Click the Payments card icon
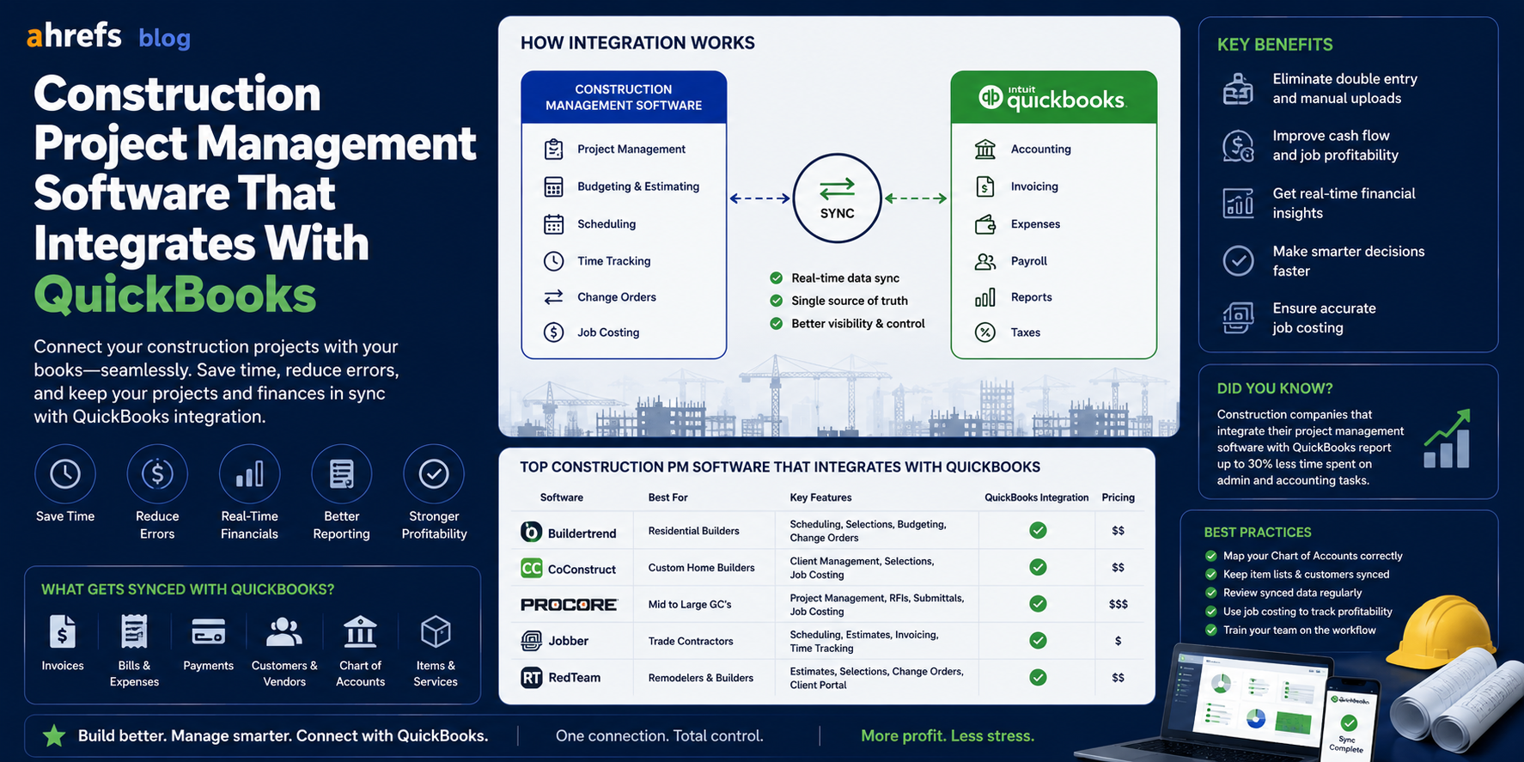 [208, 632]
